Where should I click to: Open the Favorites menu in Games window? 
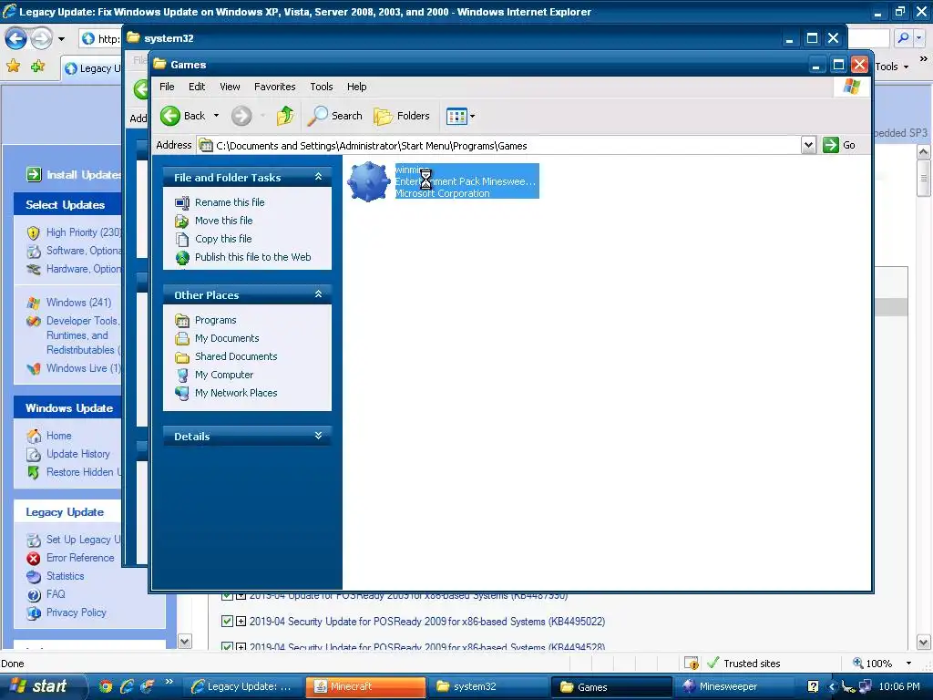tap(274, 87)
